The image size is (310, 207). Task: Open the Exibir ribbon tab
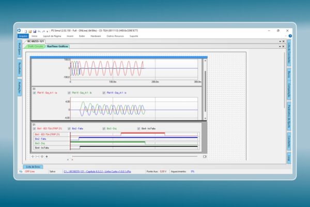point(82,36)
